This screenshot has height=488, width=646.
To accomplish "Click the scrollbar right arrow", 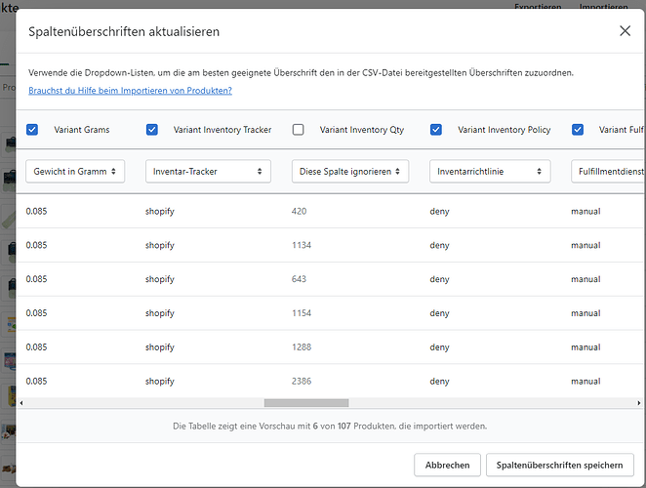I will point(640,402).
